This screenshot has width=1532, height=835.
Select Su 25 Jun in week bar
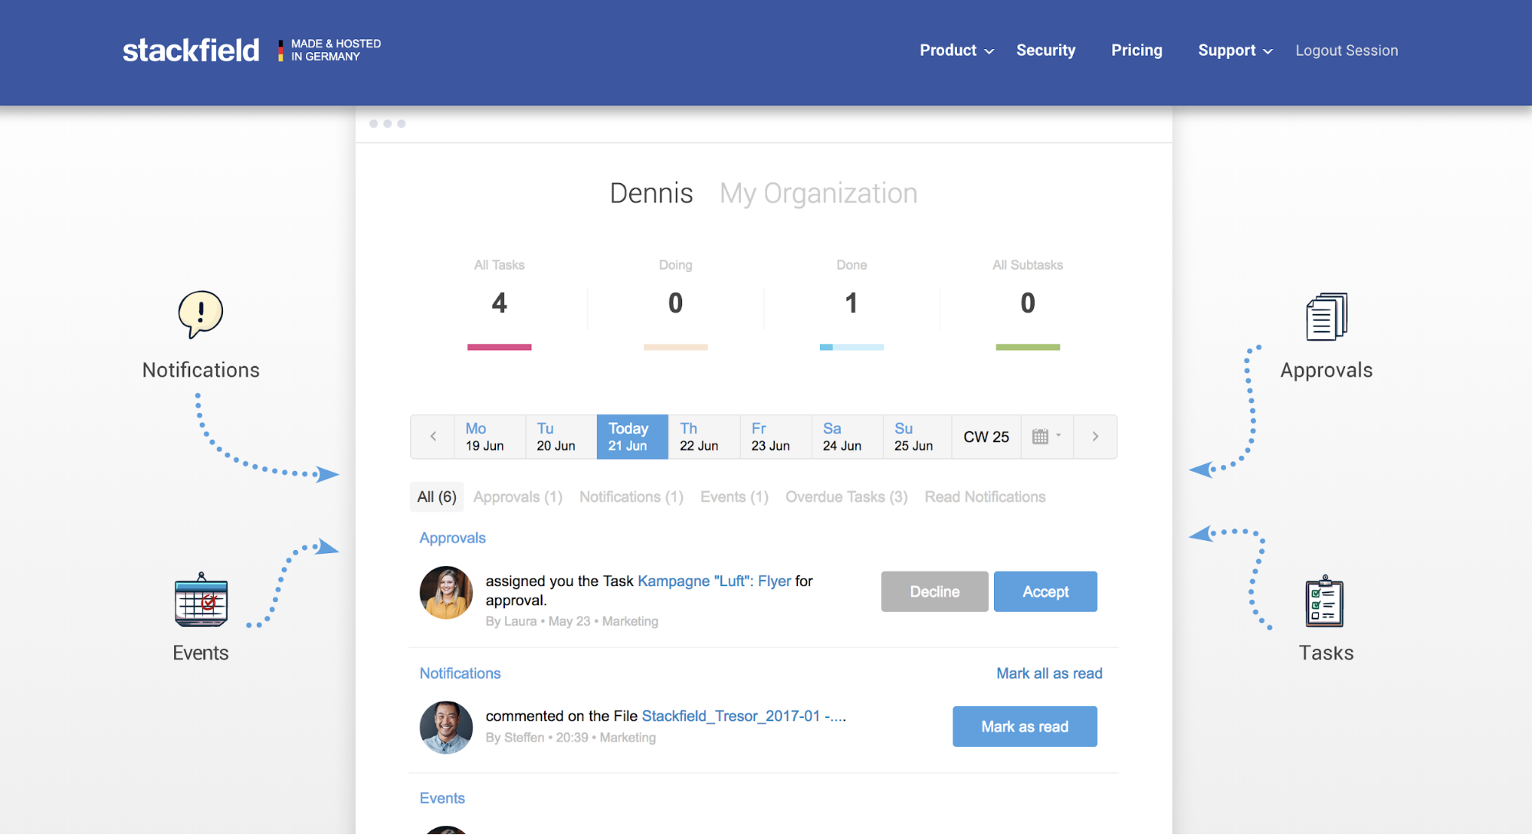(917, 437)
